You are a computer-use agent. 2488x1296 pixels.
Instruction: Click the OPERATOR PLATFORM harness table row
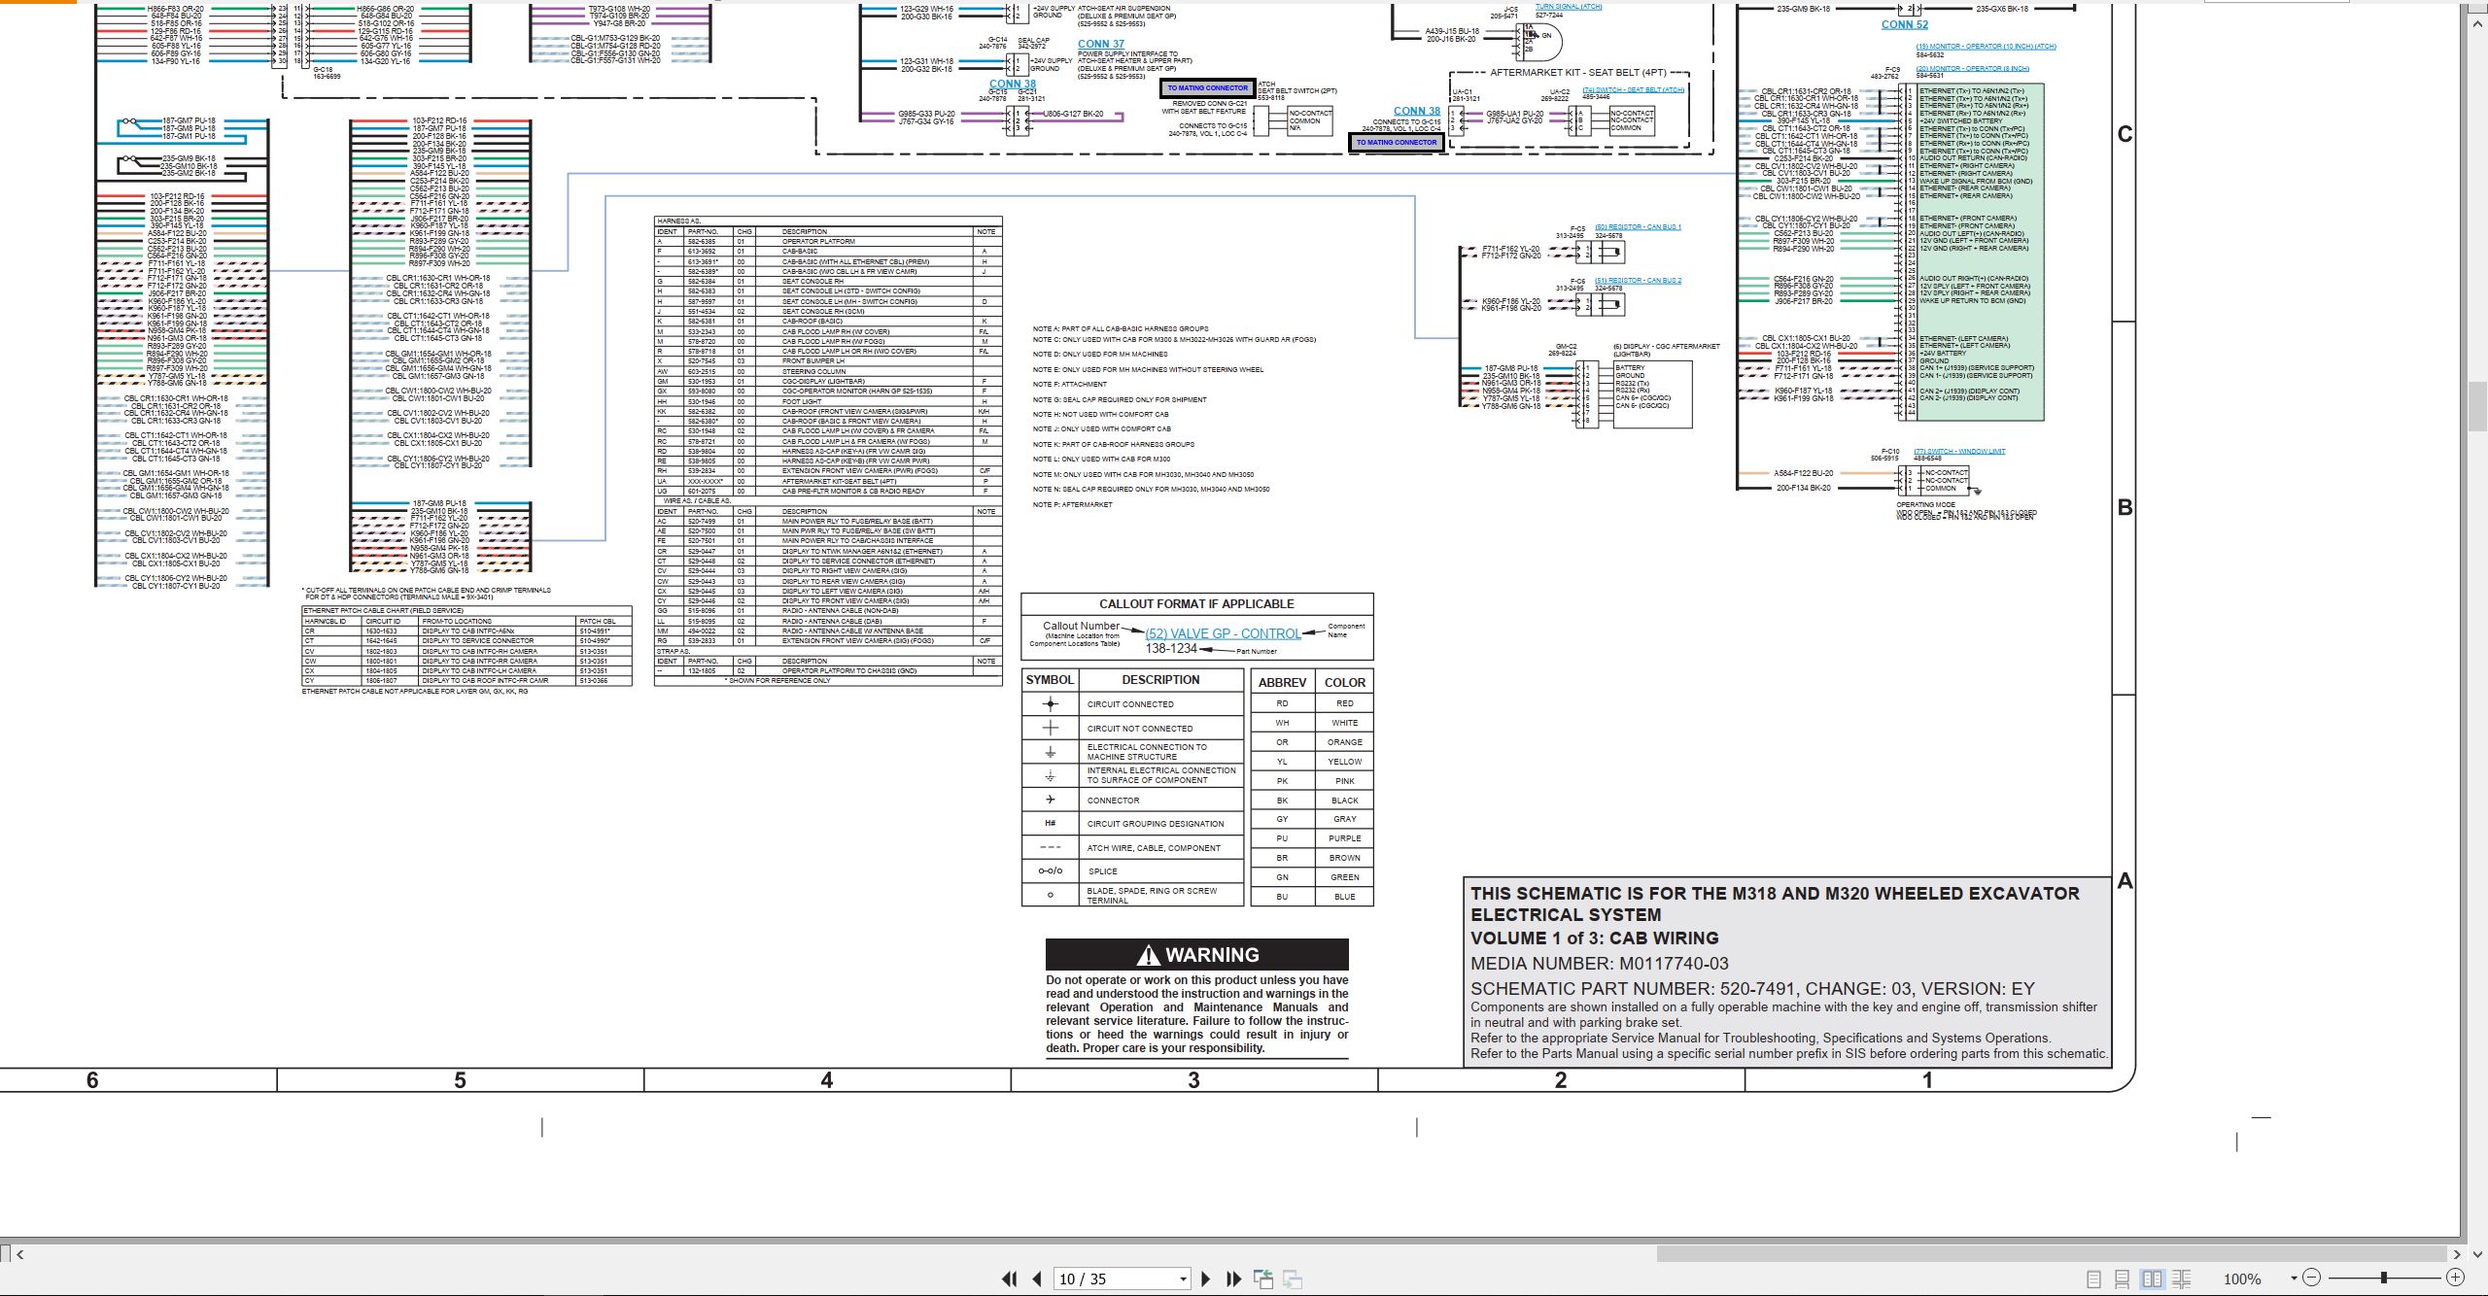pos(828,241)
